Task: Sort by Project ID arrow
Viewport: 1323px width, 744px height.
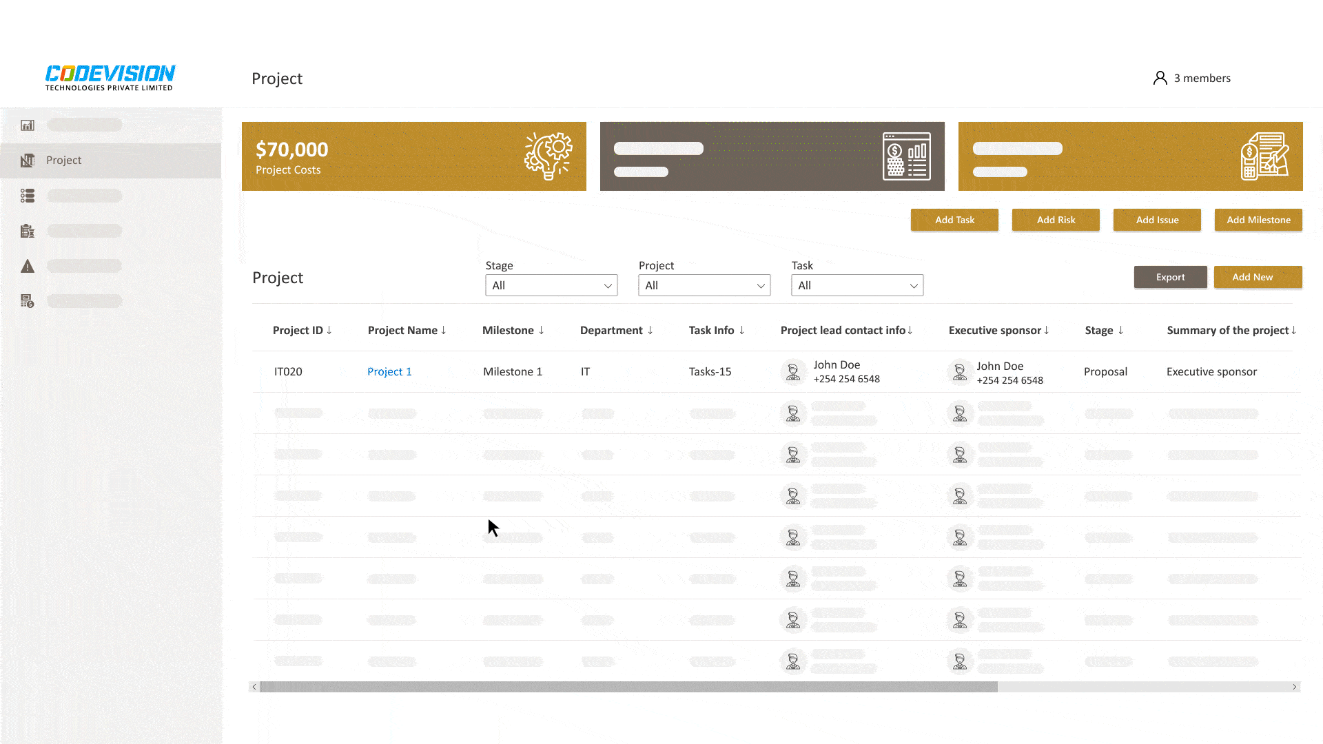Action: click(x=329, y=330)
